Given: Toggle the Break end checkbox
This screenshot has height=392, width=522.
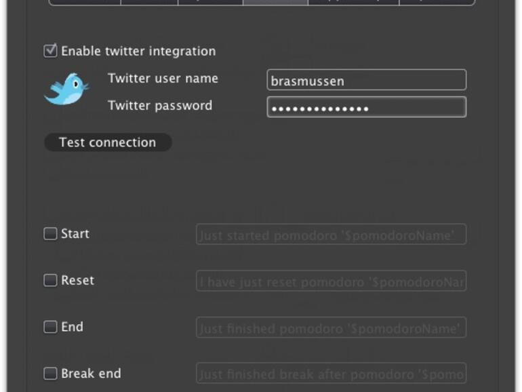Looking at the screenshot, I should click(50, 374).
